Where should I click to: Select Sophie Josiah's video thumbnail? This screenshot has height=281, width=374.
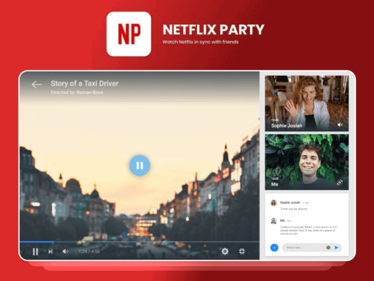pyautogui.click(x=307, y=103)
